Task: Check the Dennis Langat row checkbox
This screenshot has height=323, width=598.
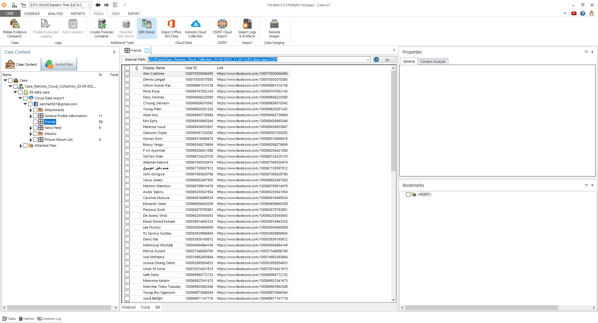Action: [127, 80]
